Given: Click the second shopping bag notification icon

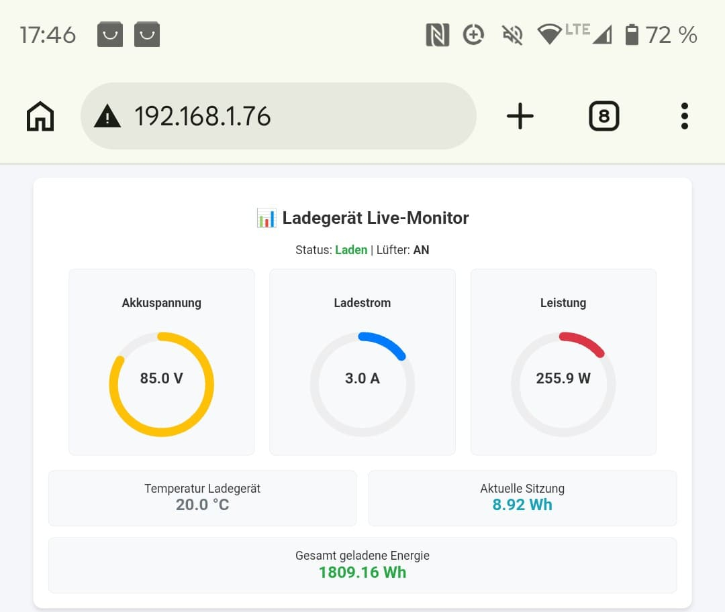Looking at the screenshot, I should click(147, 34).
